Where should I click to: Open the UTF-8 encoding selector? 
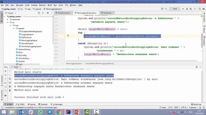(x=184, y=108)
